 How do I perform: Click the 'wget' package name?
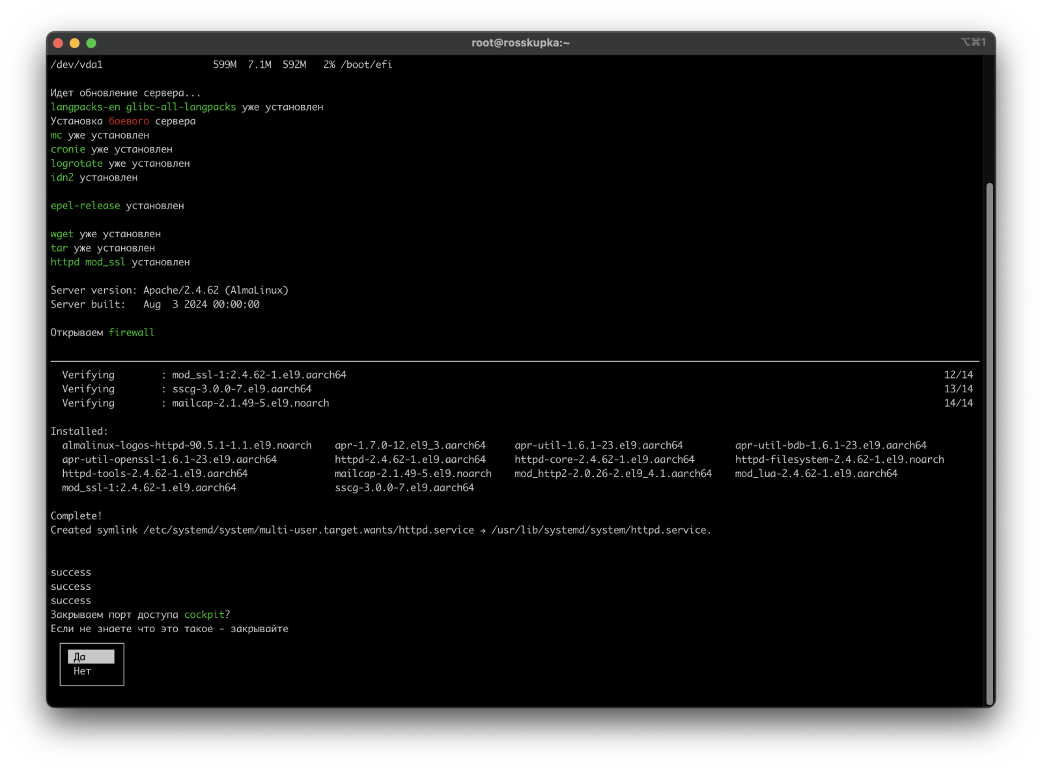(x=62, y=234)
